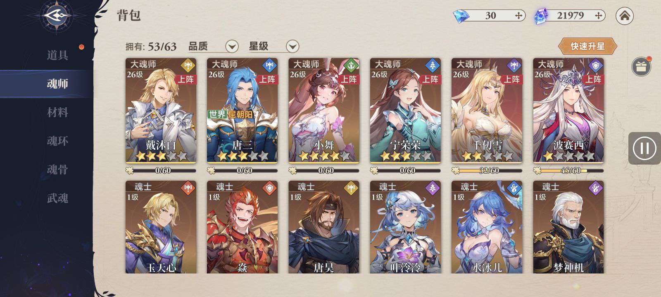Click the compass arrow back icon
This screenshot has width=661, height=297.
pyautogui.click(x=58, y=16)
